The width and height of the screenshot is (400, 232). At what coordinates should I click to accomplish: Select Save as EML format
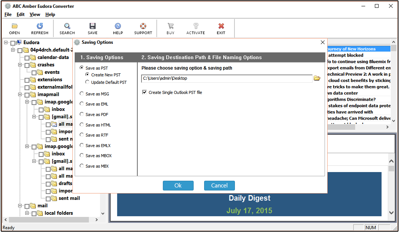pos(82,104)
